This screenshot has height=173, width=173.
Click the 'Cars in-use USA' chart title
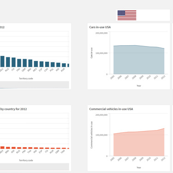100,27
